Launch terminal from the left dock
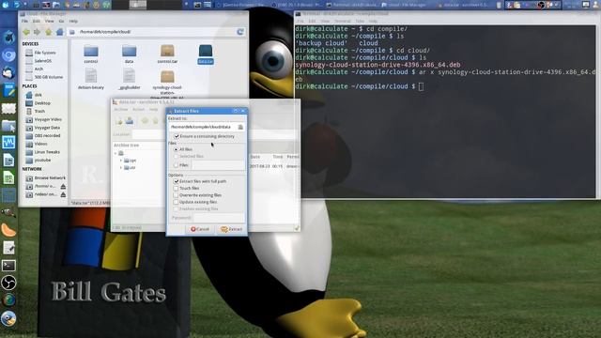This screenshot has height=338, width=601. click(8, 266)
